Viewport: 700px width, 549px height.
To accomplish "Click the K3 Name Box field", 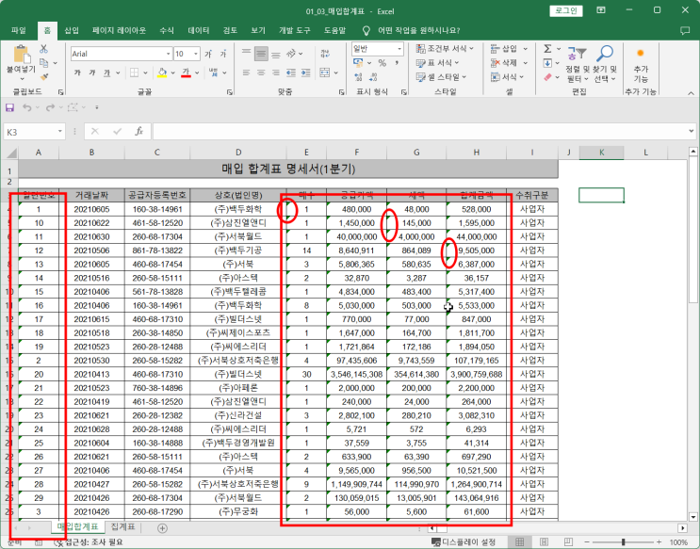I will 30,132.
